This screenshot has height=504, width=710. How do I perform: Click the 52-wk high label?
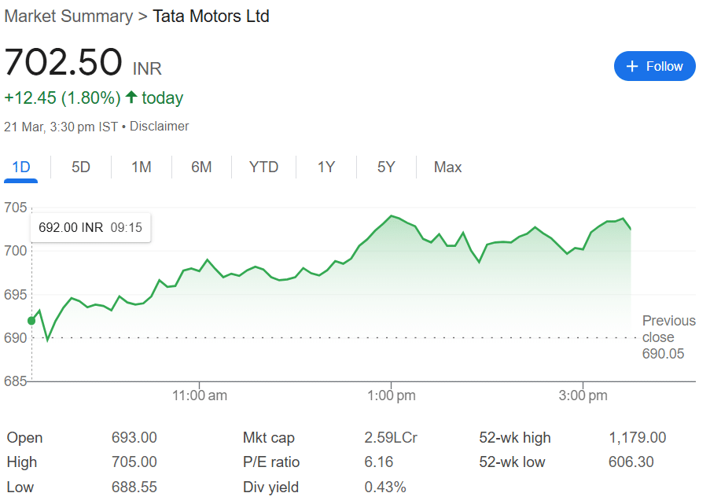pos(515,437)
